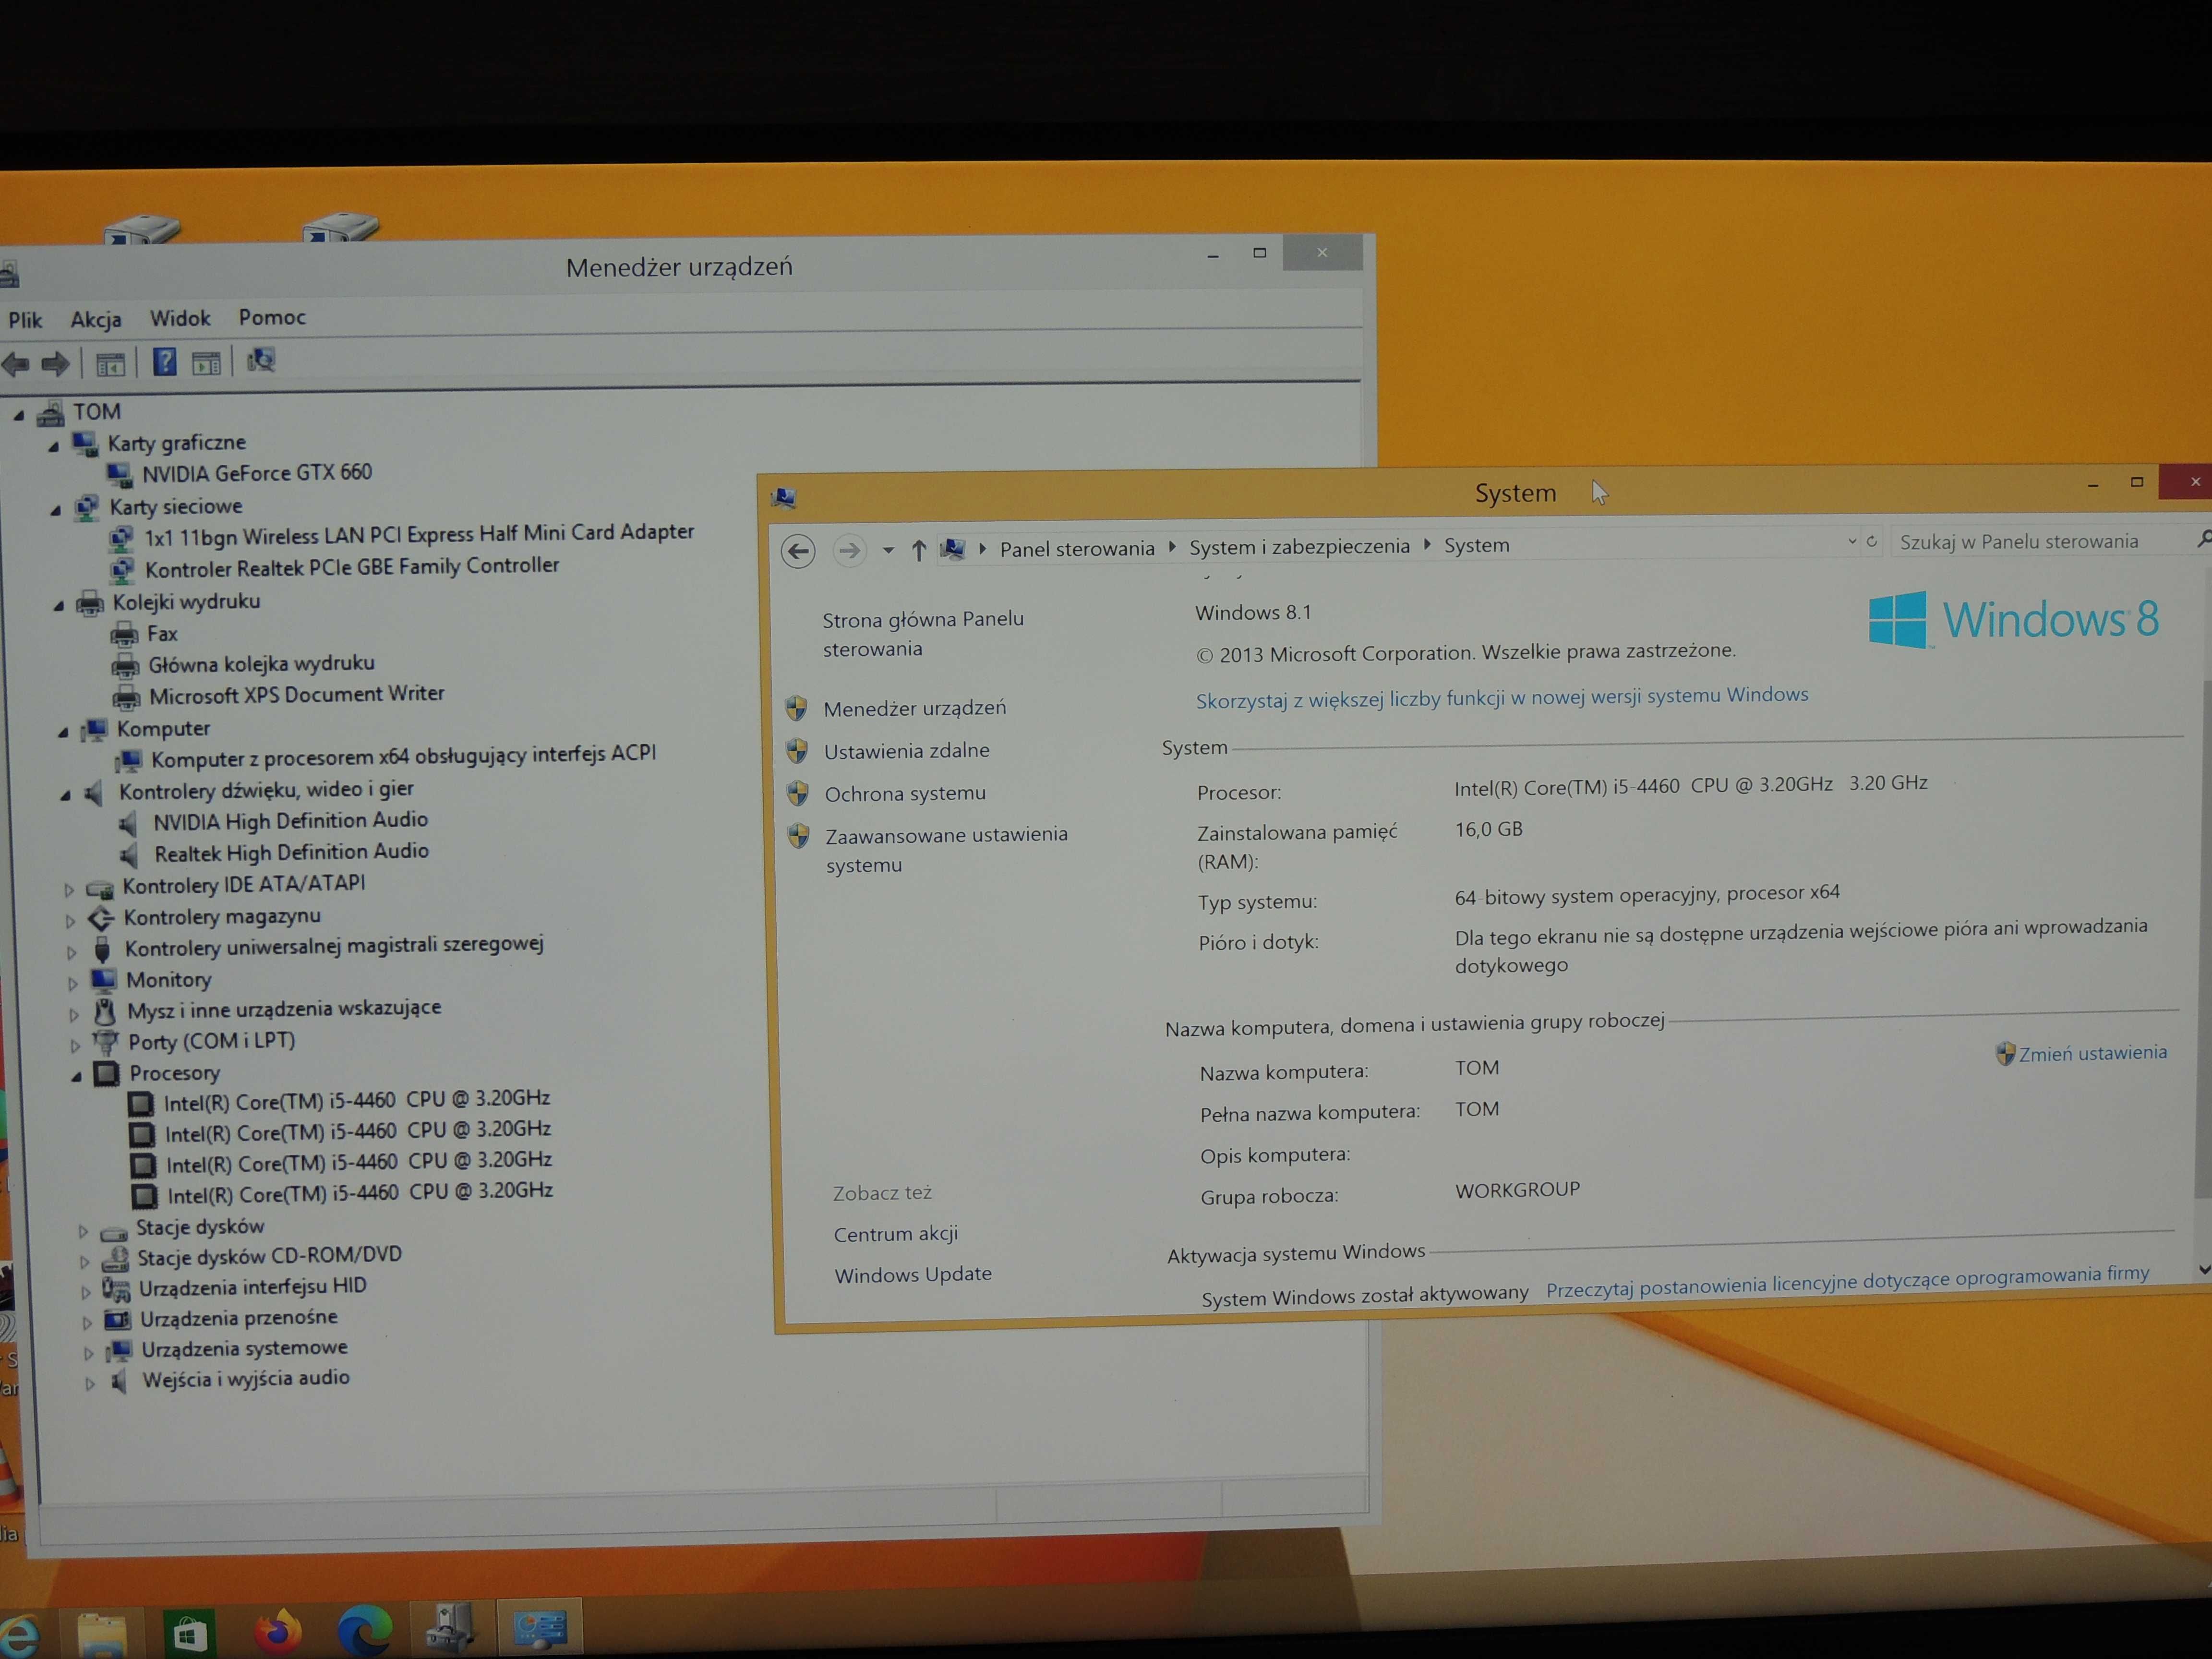Expand Porty (COM i LPT) node

coord(75,1046)
